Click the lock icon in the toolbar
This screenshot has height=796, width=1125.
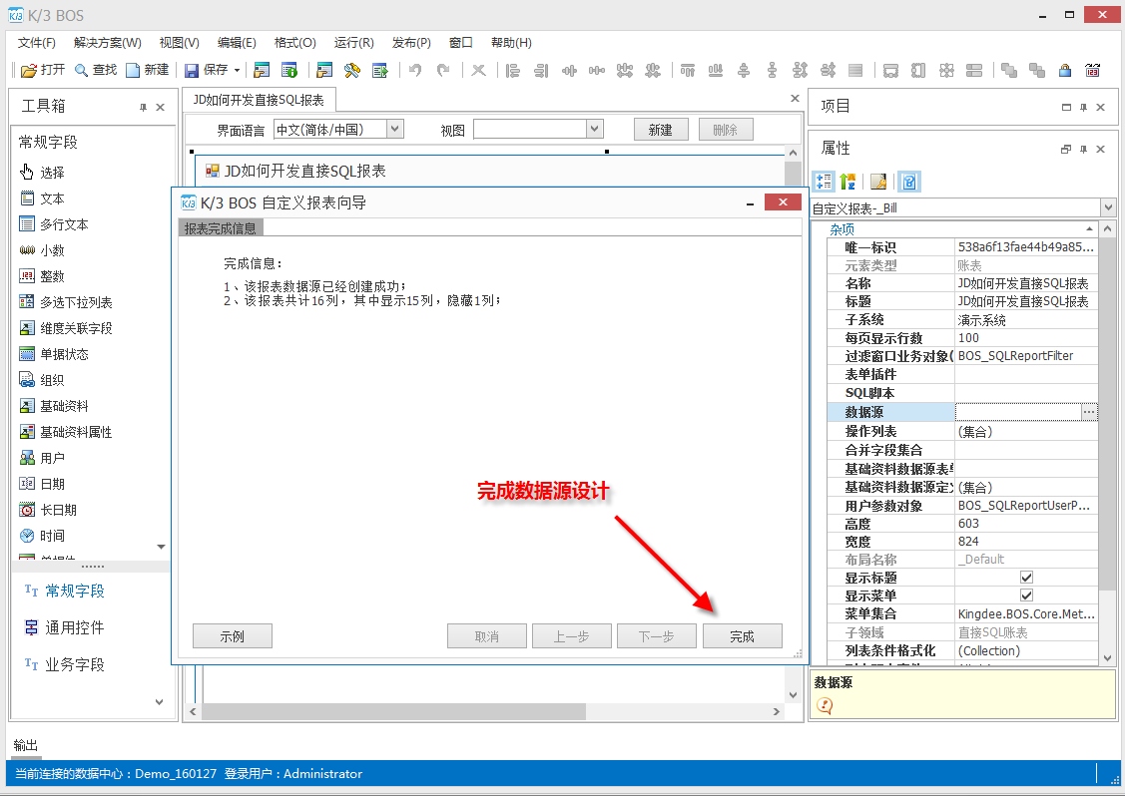click(x=1065, y=70)
